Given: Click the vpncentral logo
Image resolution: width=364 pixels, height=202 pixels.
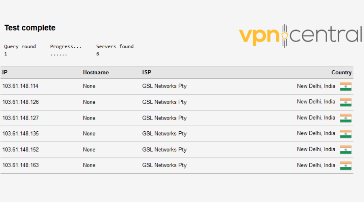Looking at the screenshot, I should 301,36.
